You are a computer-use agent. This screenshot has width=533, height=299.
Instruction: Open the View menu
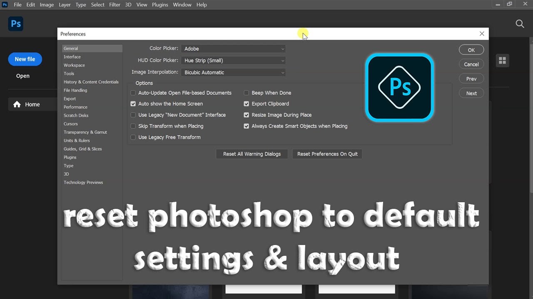[142, 5]
